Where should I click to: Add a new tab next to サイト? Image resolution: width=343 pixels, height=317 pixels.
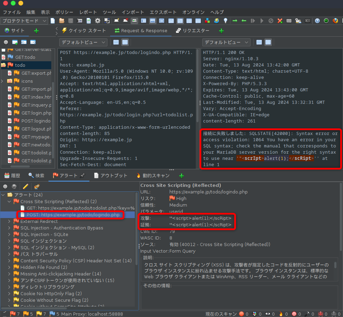pos(36,30)
